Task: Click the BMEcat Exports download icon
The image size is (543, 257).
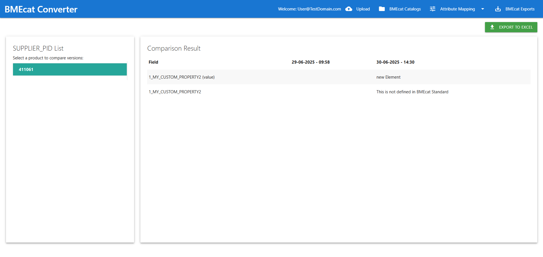Action: 498,9
